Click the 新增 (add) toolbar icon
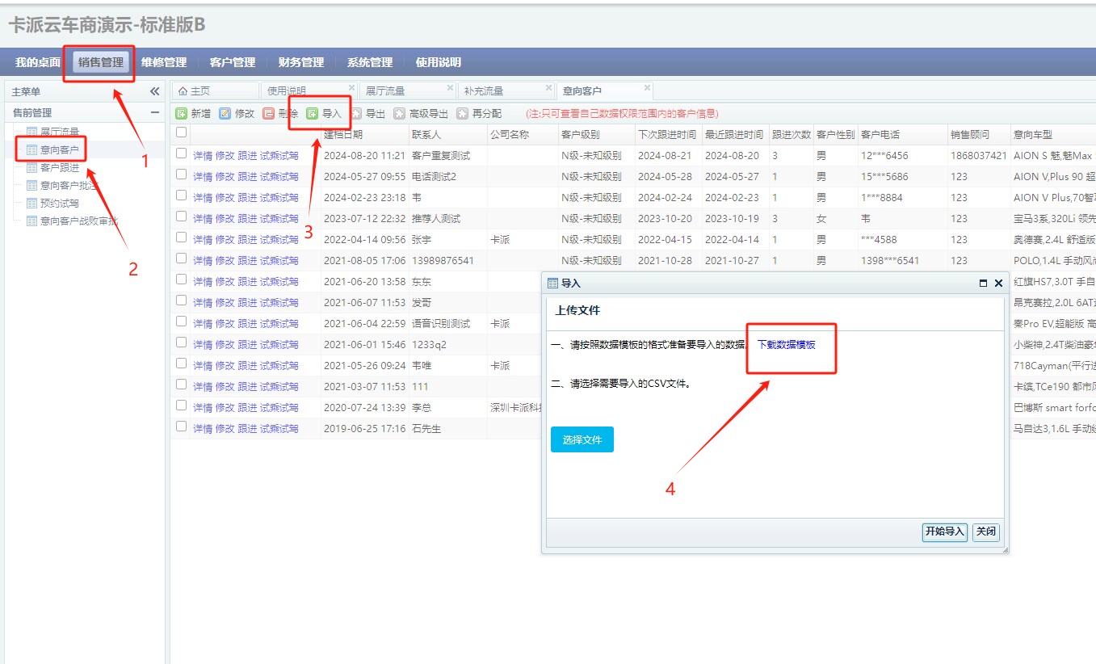 [x=182, y=114]
